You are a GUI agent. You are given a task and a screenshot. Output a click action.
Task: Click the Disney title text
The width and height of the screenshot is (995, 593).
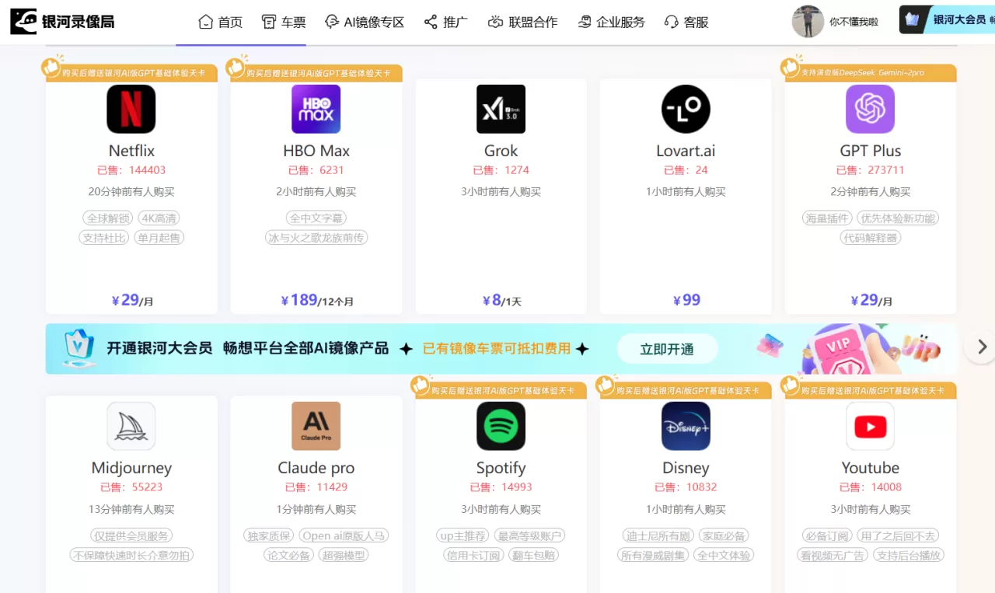pos(686,468)
